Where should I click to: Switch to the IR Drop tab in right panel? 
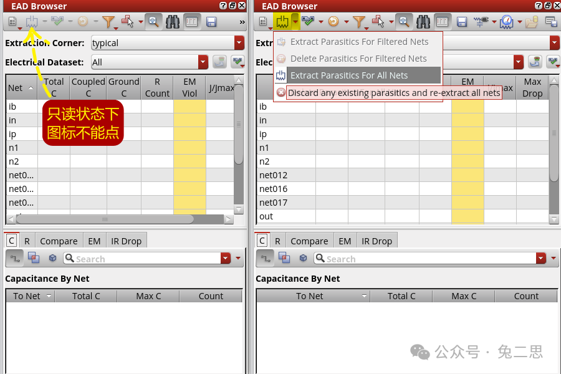coord(377,241)
